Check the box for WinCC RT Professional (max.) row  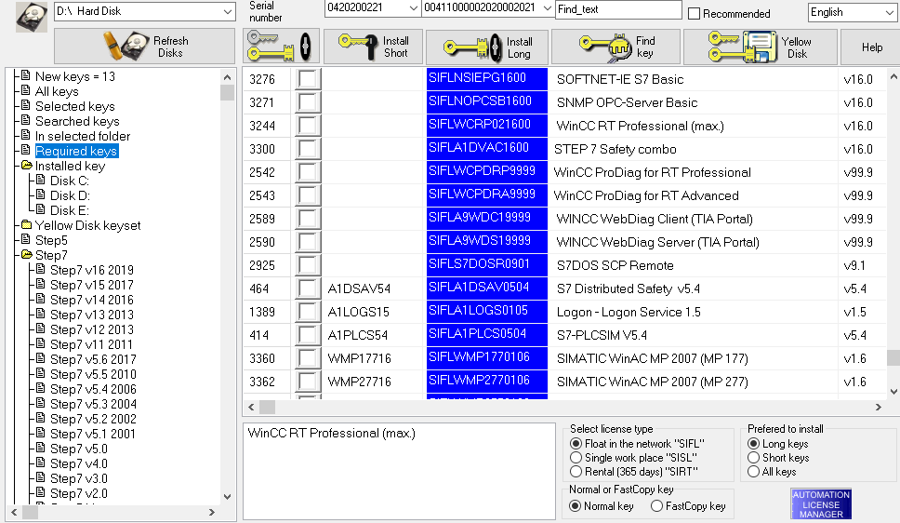tap(308, 126)
